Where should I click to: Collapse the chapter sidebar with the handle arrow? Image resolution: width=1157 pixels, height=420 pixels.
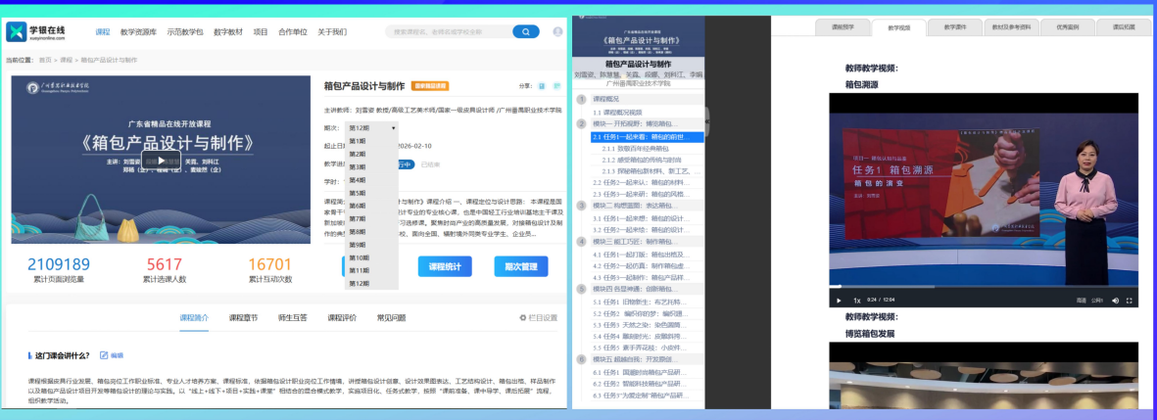point(707,119)
